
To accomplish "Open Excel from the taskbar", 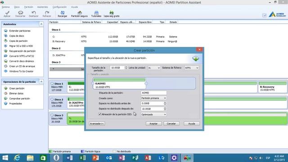I will coord(83,158).
